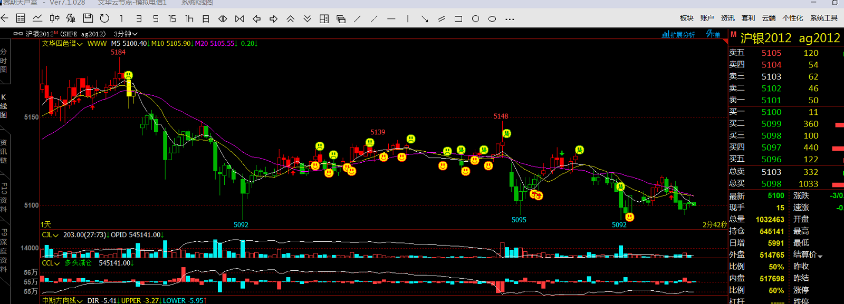Open more drawing tools via ellipsis
Screen dimensions: 844x304
510,19
